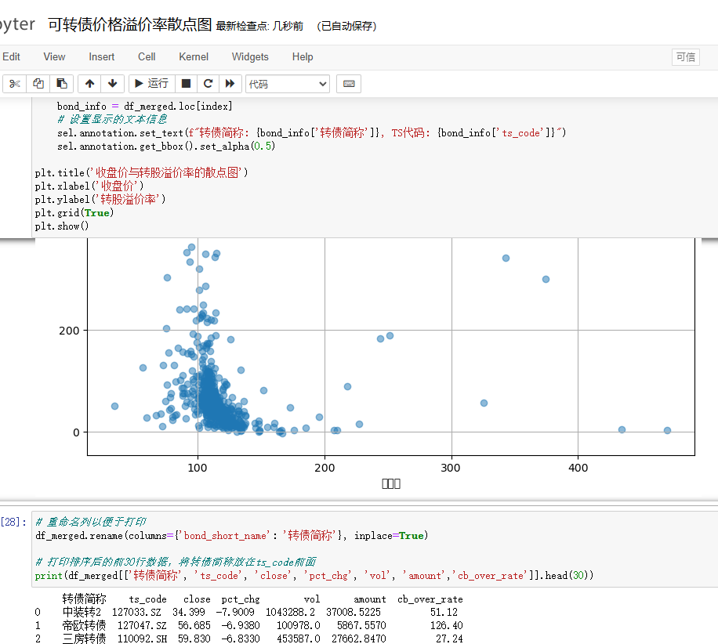This screenshot has width=718, height=644.
Task: Open the Widgets menu
Action: point(250,56)
